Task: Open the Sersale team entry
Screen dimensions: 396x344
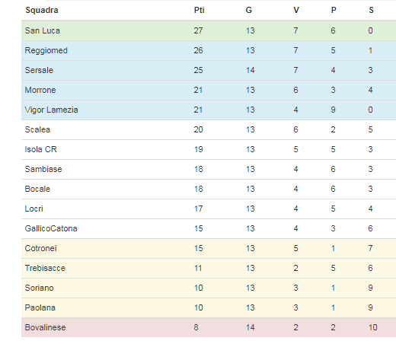Action: [x=39, y=70]
